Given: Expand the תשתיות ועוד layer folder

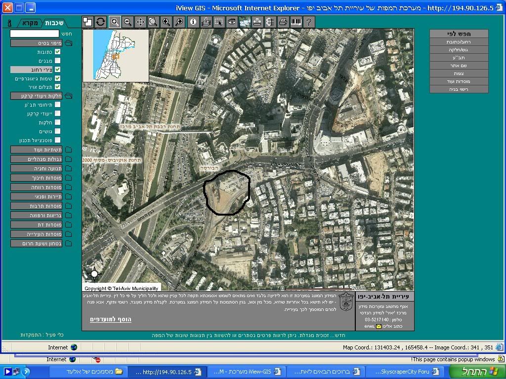Looking at the screenshot, I should [x=68, y=150].
